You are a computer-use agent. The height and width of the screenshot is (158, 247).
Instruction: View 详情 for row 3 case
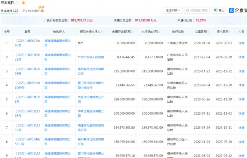click(x=241, y=71)
